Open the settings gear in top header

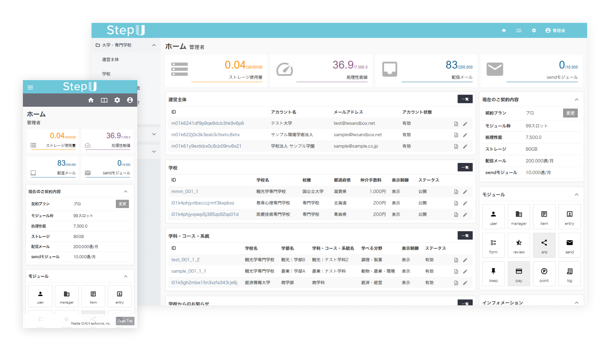point(534,31)
